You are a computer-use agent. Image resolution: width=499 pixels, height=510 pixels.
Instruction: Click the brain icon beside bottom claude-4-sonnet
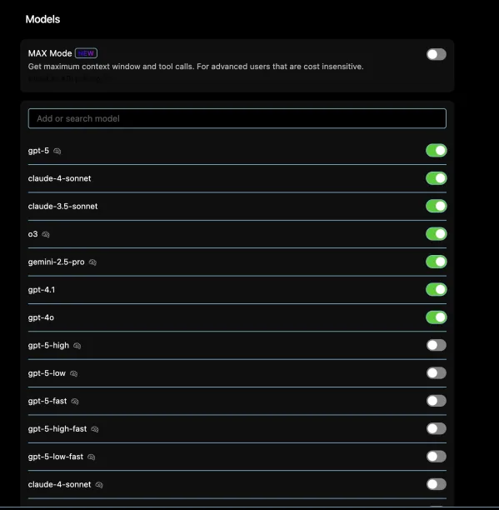pos(99,485)
